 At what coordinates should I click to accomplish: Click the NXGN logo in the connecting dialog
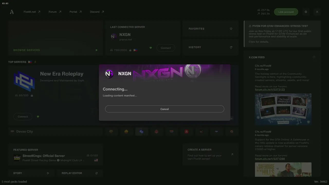click(x=109, y=73)
